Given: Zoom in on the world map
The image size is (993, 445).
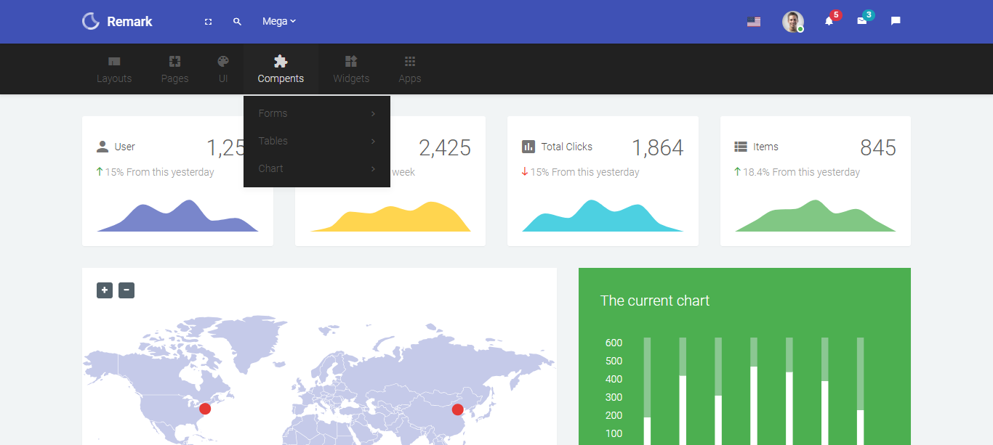Looking at the screenshot, I should point(105,290).
